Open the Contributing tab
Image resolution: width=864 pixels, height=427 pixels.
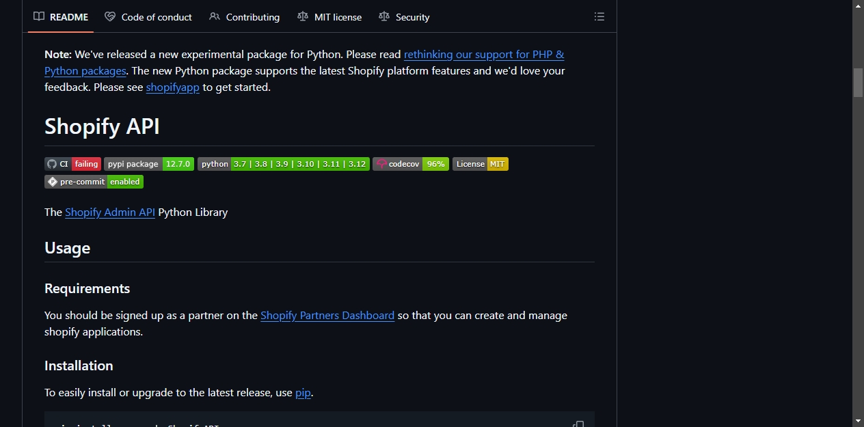[245, 17]
